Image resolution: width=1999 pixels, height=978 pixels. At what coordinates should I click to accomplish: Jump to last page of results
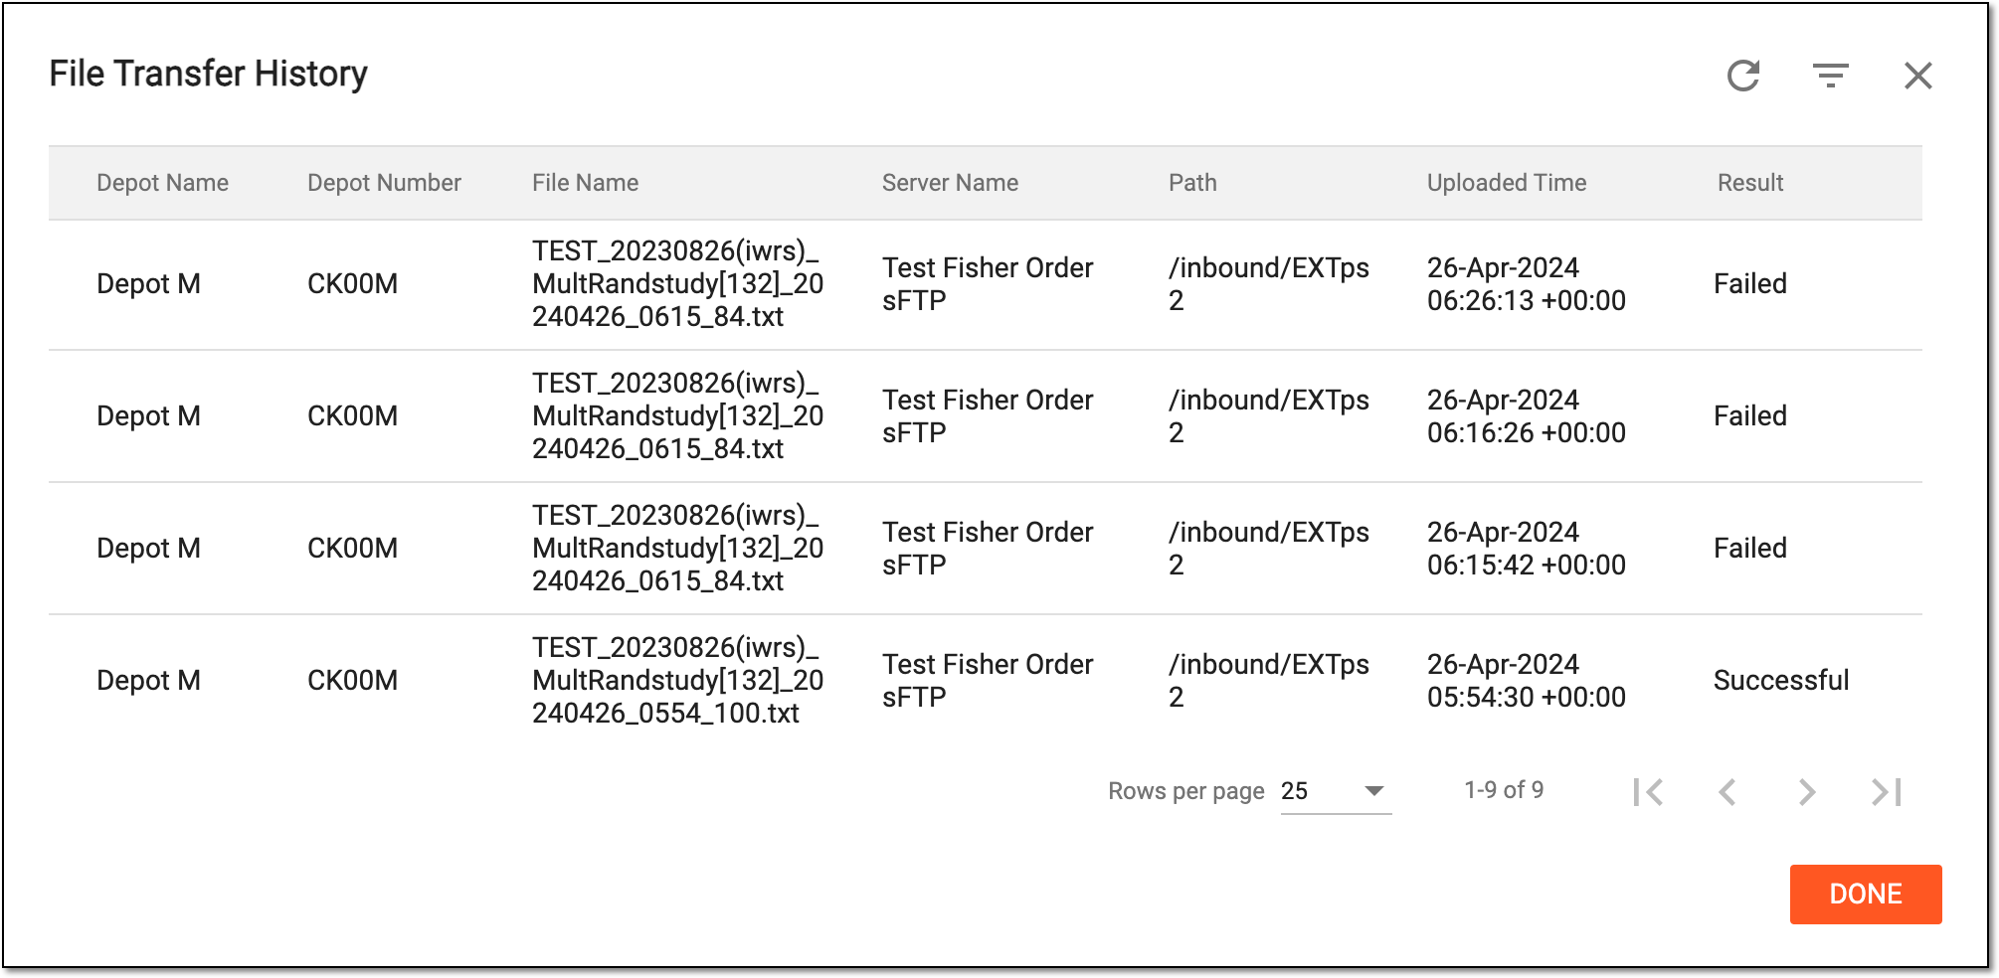pos(1887,792)
